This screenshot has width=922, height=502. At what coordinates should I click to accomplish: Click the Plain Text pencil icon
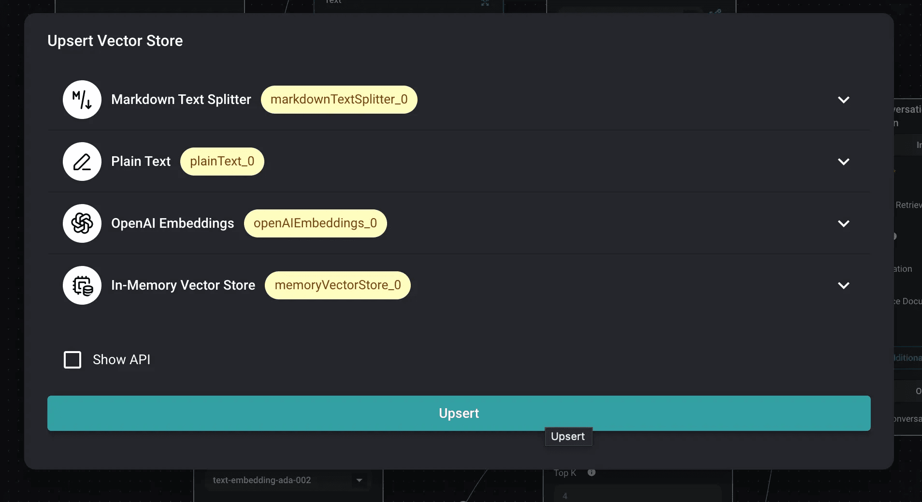click(x=82, y=162)
